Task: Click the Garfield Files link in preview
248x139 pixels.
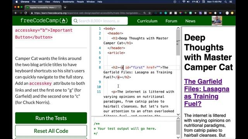Action: [x=207, y=93]
